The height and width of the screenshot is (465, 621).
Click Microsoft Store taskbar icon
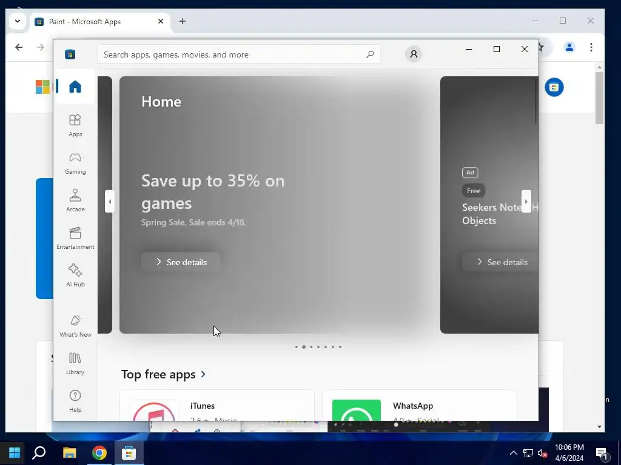[129, 453]
